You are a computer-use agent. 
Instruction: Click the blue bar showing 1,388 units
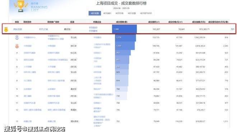[x=124, y=29]
